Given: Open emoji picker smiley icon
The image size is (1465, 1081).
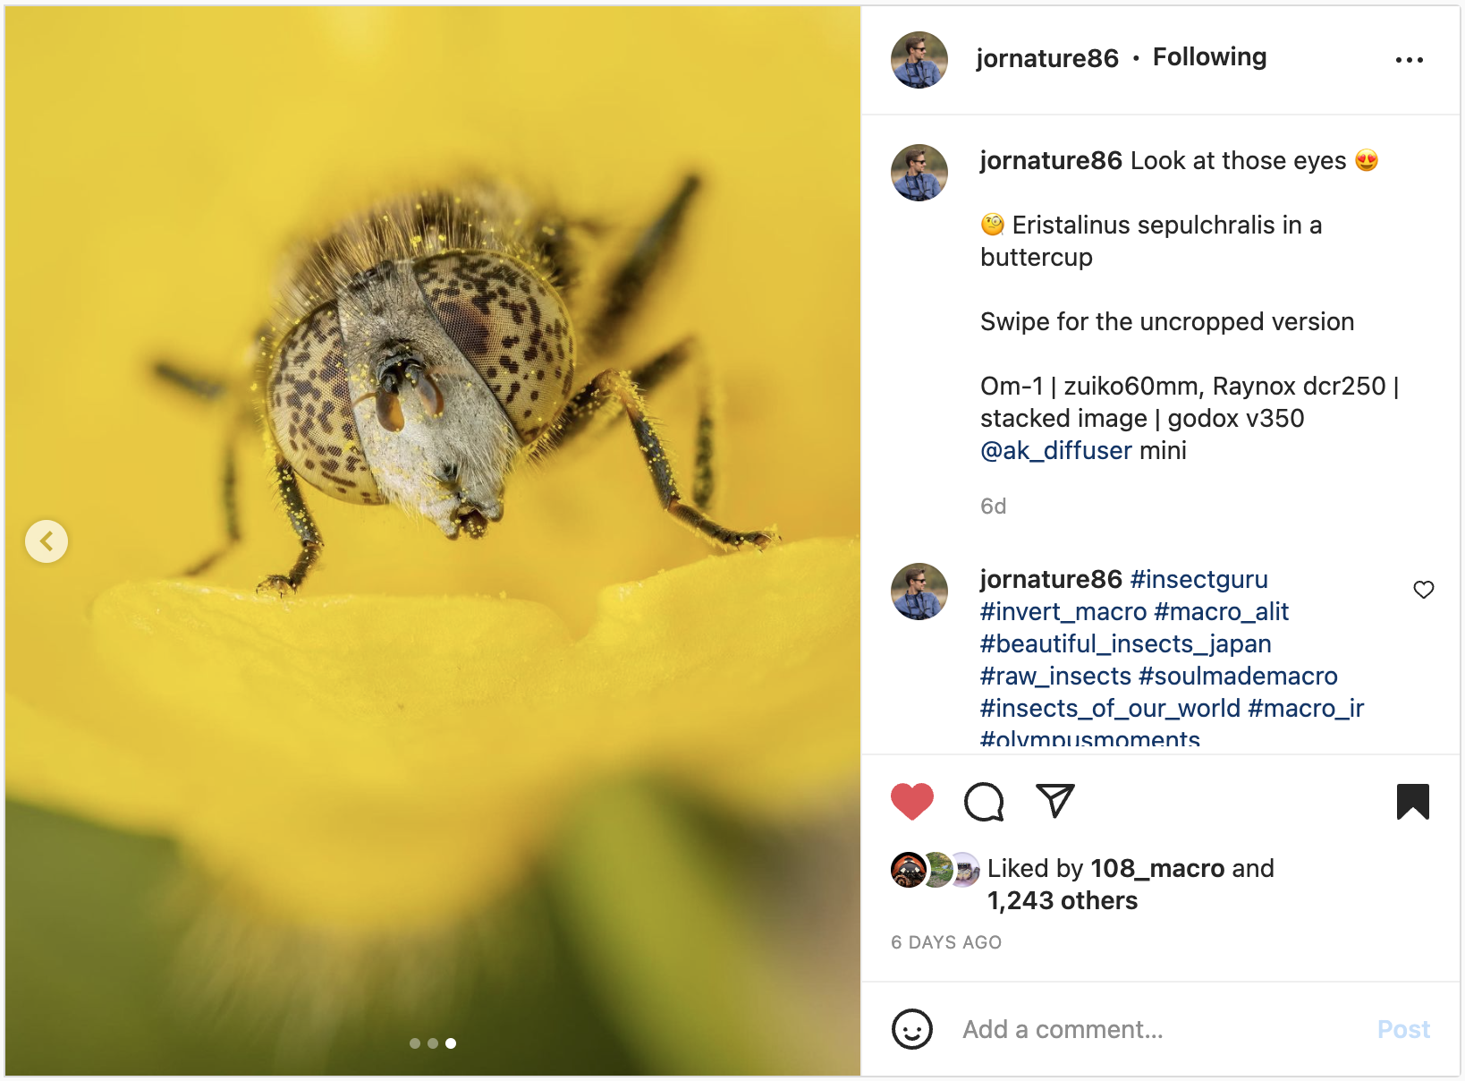Looking at the screenshot, I should pyautogui.click(x=911, y=1029).
